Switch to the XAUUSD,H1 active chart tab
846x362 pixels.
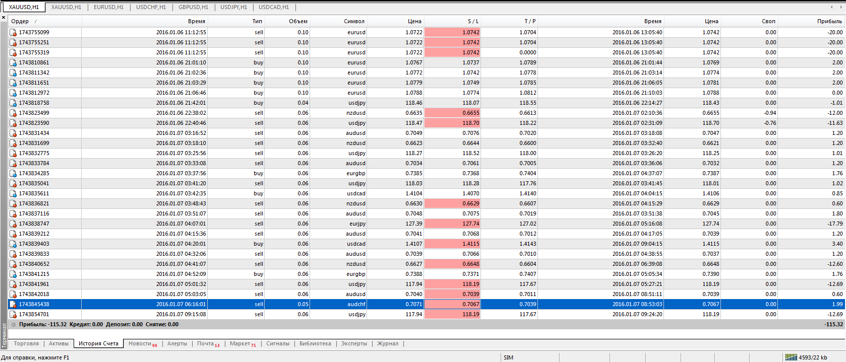24,7
